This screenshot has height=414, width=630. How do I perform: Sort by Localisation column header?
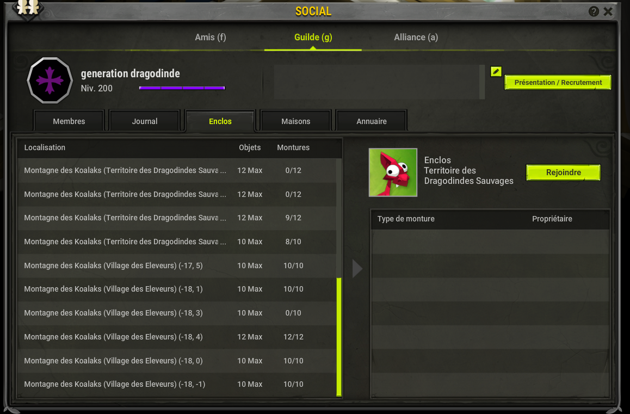coord(45,147)
